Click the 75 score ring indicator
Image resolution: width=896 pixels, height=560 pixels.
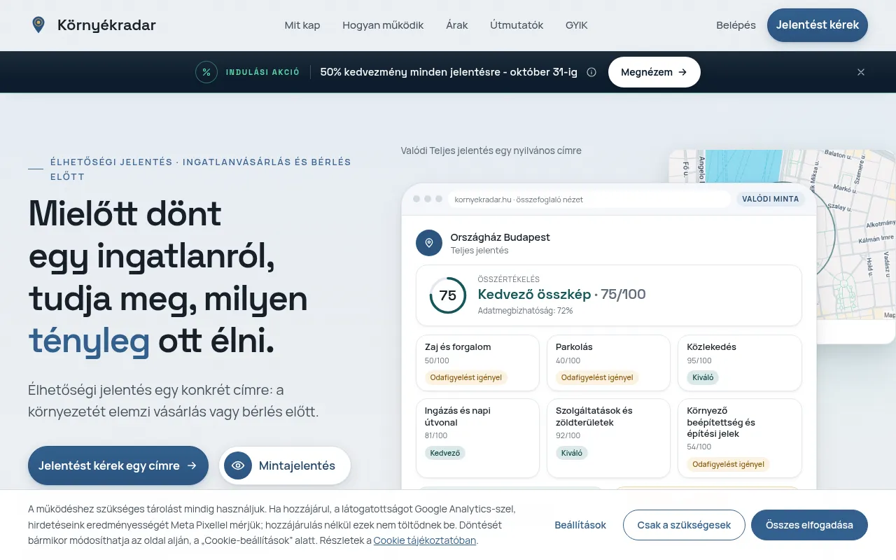pos(448,295)
